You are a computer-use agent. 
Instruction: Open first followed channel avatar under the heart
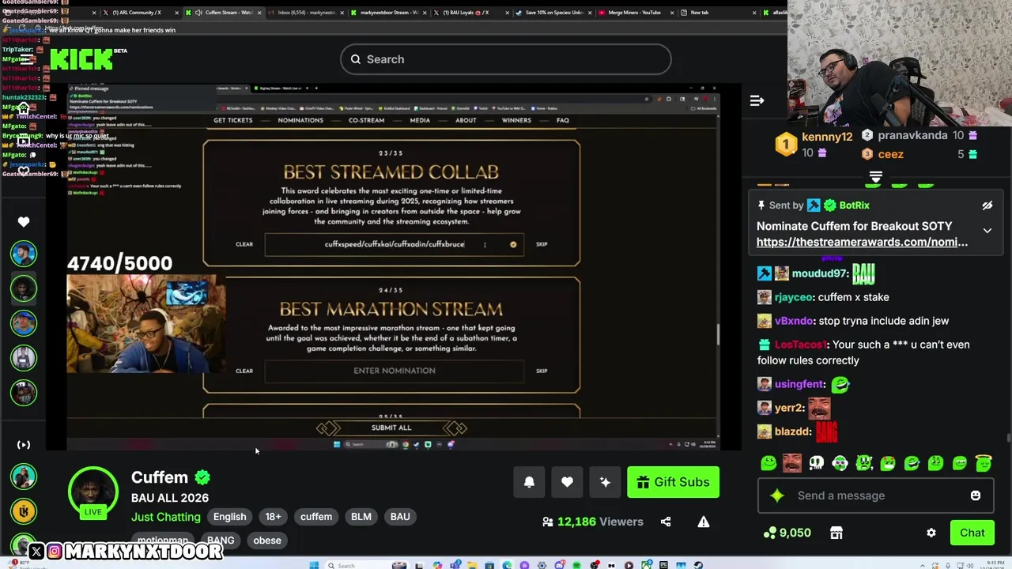tap(24, 254)
